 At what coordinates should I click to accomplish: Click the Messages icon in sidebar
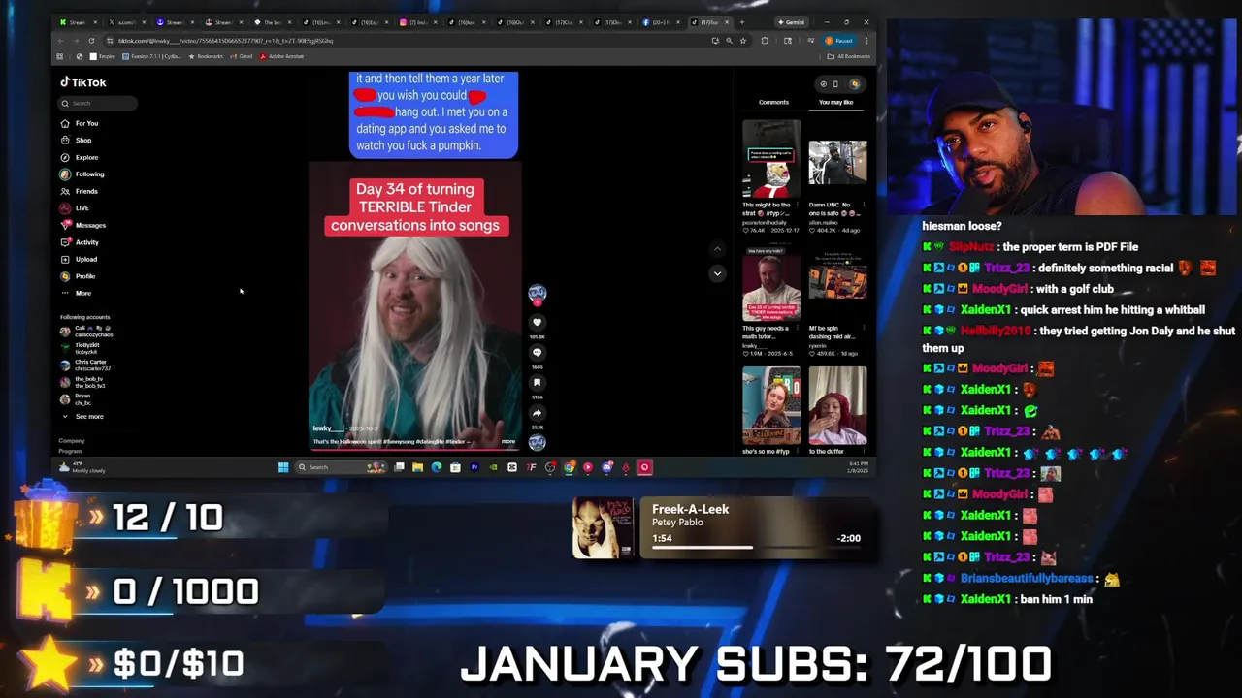point(65,225)
